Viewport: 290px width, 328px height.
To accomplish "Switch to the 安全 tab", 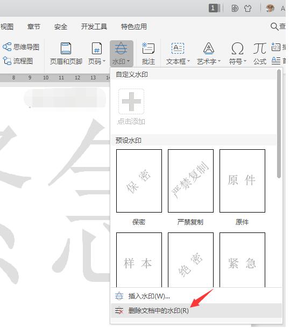I will point(61,26).
